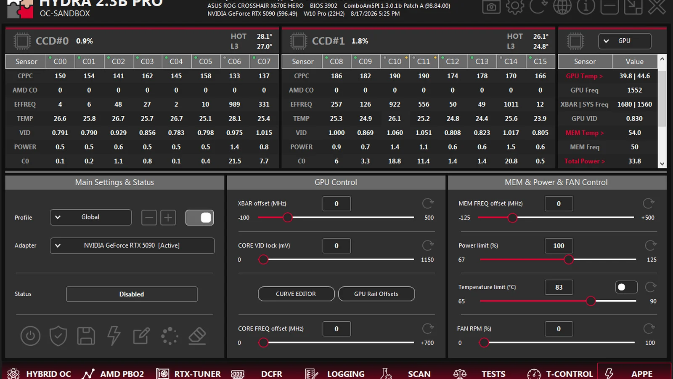Screen dimensions: 673x379
Task: Open the globe web icon
Action: pyautogui.click(x=562, y=7)
